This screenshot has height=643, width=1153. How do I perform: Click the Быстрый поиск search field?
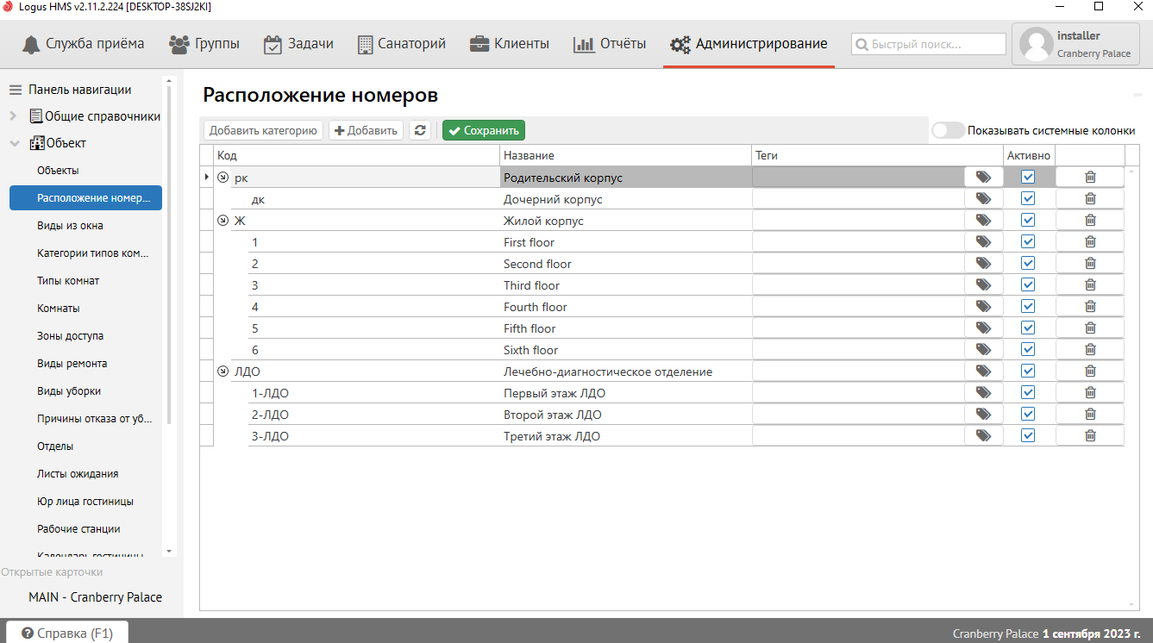[x=929, y=44]
